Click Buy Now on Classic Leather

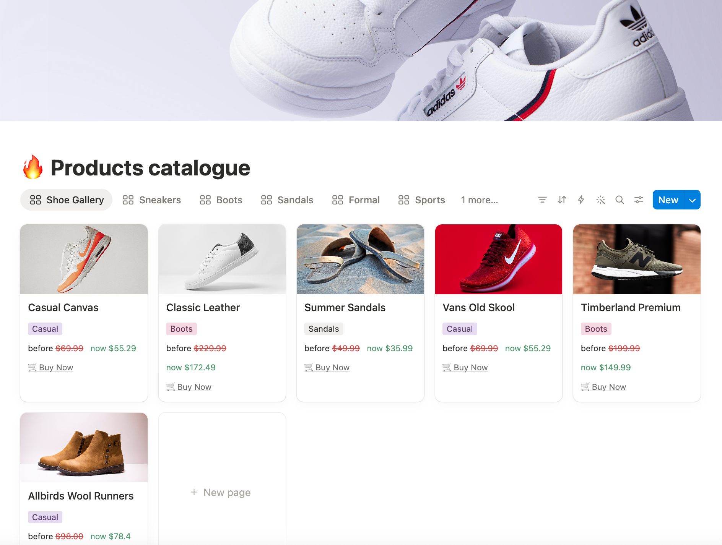click(x=189, y=387)
